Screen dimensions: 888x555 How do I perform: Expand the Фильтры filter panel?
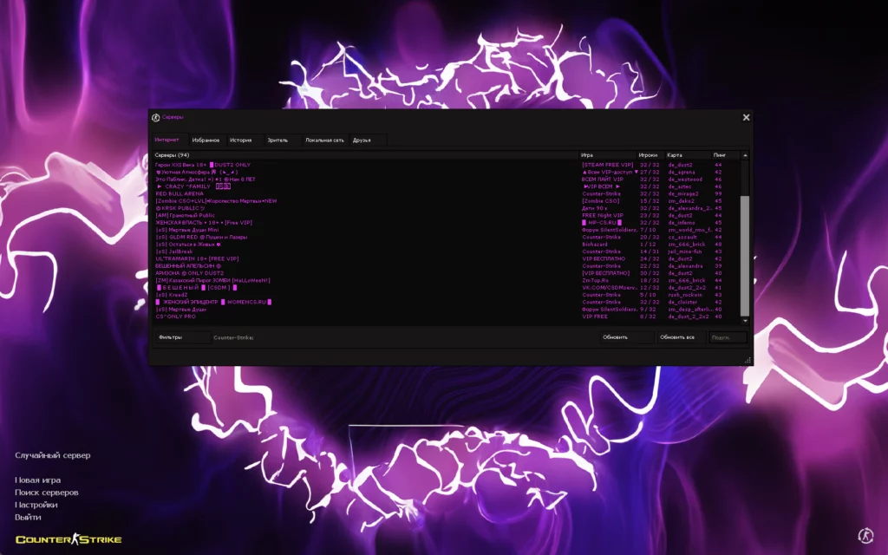point(171,336)
